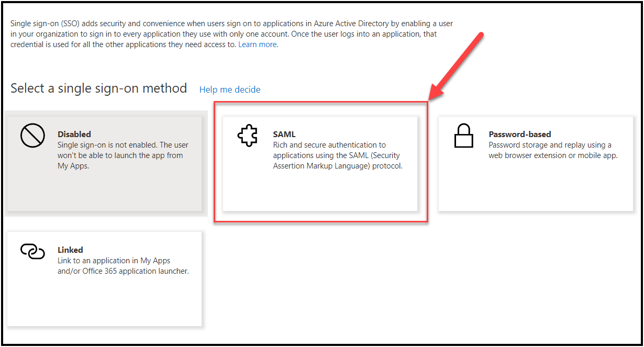Viewport: 644px width, 347px height.
Task: Click the Linked chain icon
Action: coord(32,252)
